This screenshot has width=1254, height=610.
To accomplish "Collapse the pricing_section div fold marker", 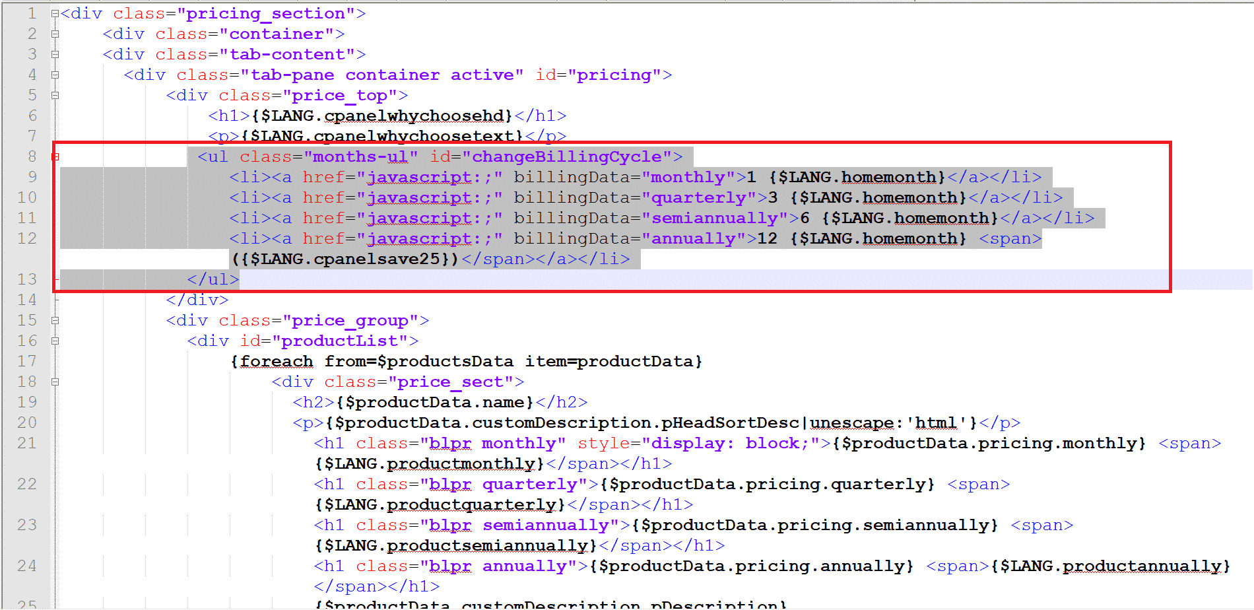I will (x=55, y=13).
